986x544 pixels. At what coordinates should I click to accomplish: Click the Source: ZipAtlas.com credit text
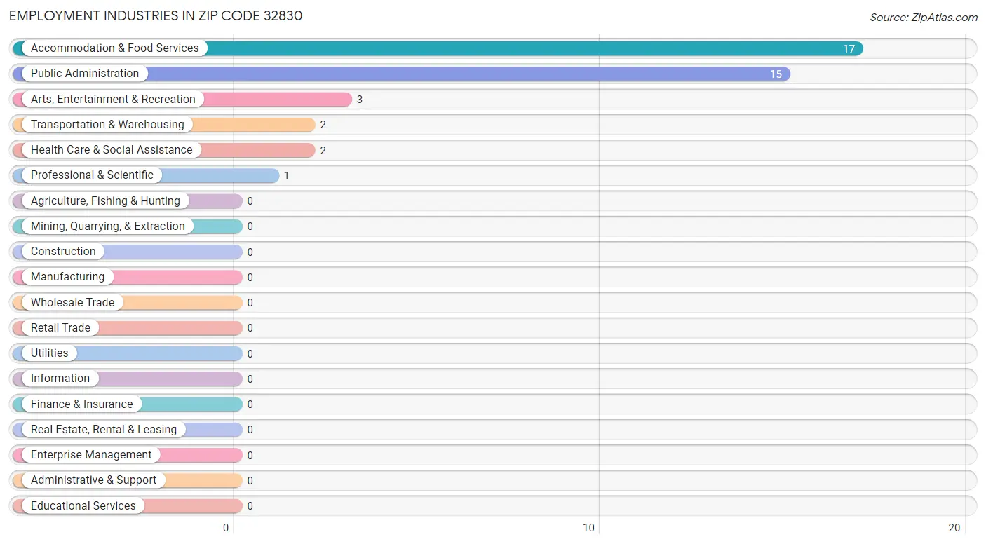pos(924,18)
